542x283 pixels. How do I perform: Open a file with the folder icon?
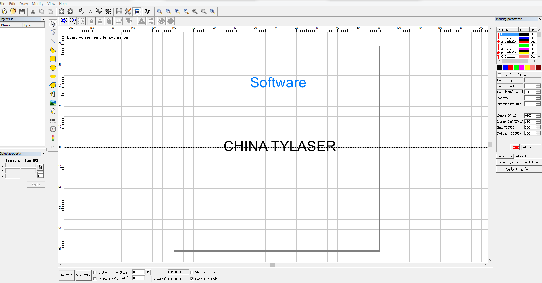(13, 11)
